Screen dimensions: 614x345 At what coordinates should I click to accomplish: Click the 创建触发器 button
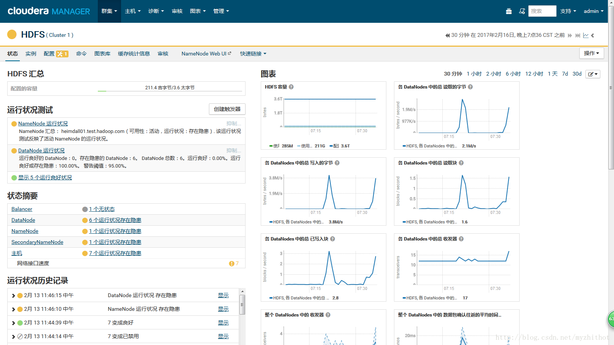(227, 109)
